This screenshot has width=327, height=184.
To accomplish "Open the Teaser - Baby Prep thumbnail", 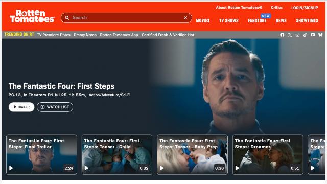I will click(x=192, y=154).
